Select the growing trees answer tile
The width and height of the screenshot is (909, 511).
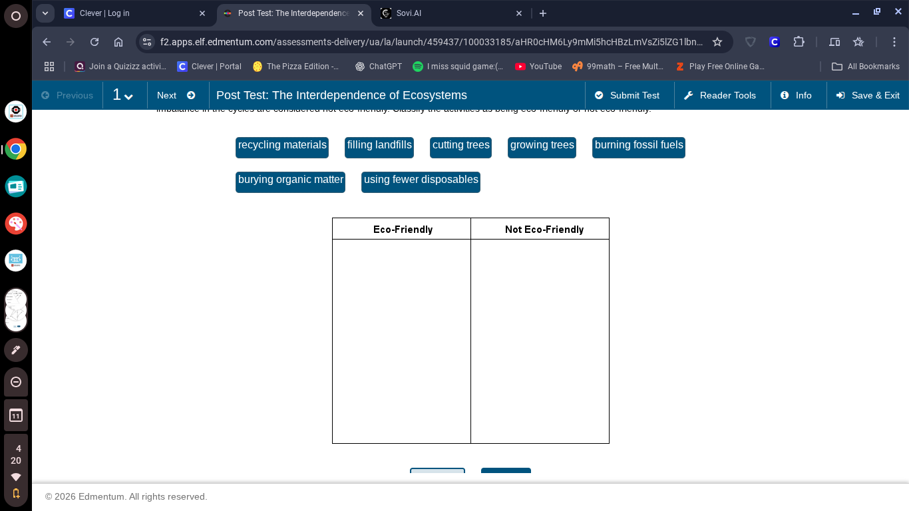click(x=542, y=145)
